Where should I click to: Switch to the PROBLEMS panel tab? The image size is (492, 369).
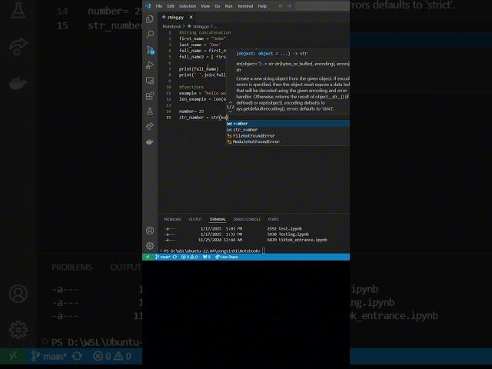172,219
